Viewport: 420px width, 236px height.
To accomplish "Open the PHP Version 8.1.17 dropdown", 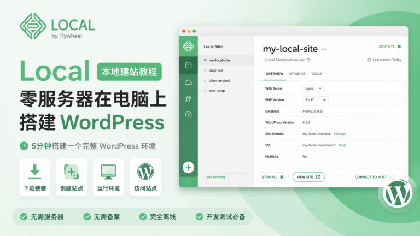I will pos(315,100).
